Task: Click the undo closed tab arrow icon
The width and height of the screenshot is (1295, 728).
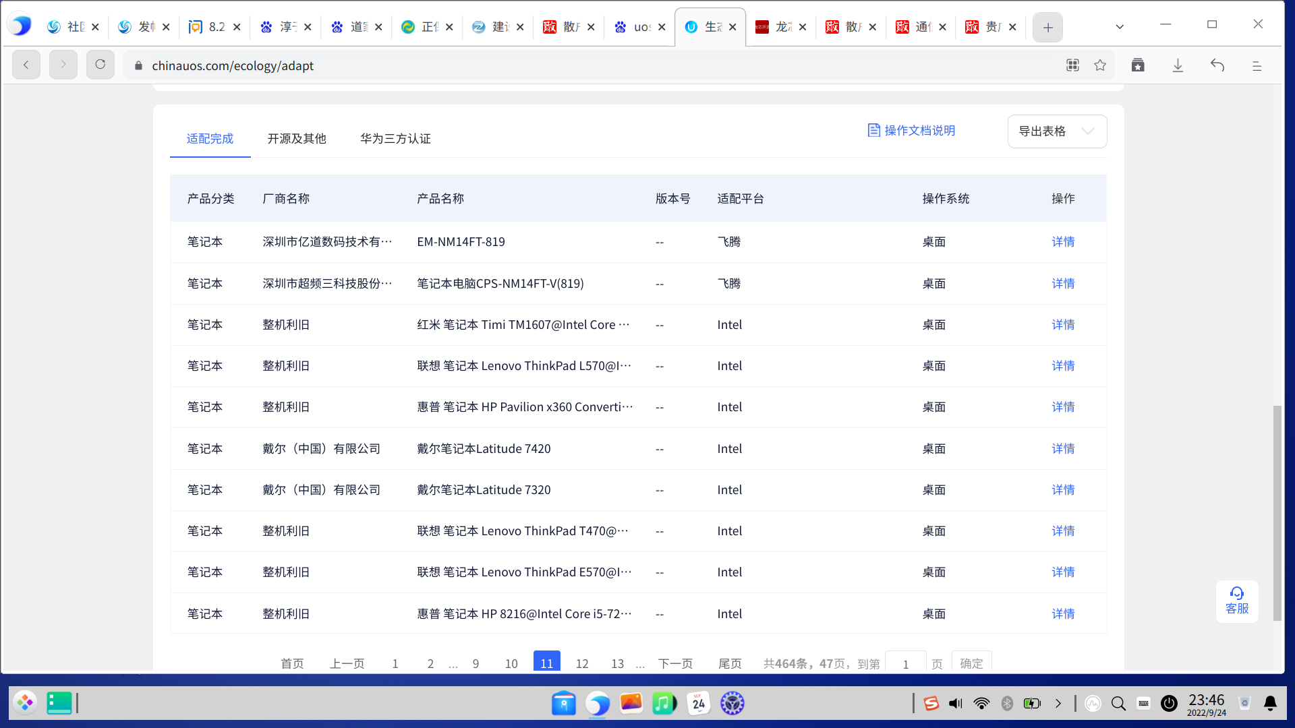Action: click(x=1217, y=65)
